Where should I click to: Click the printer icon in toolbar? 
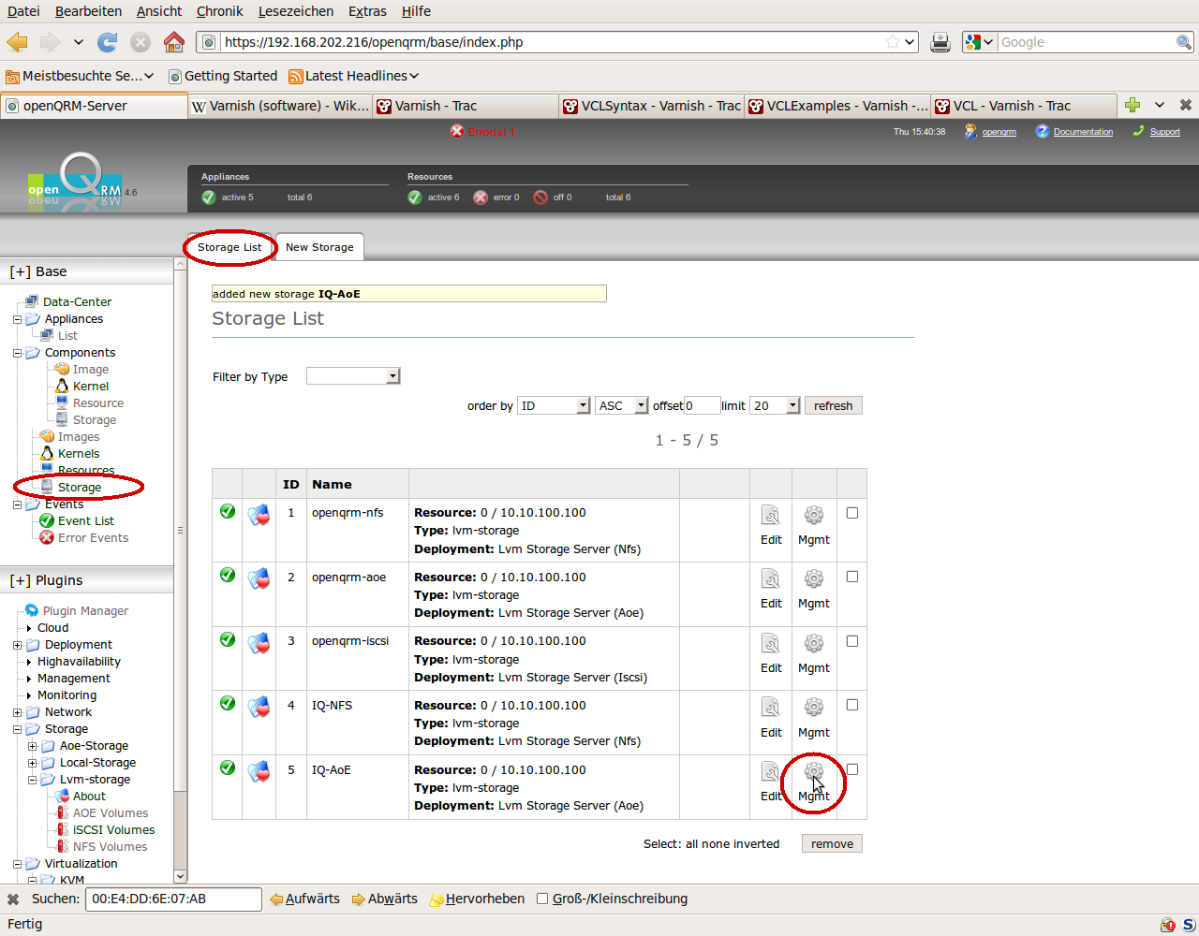(x=940, y=42)
